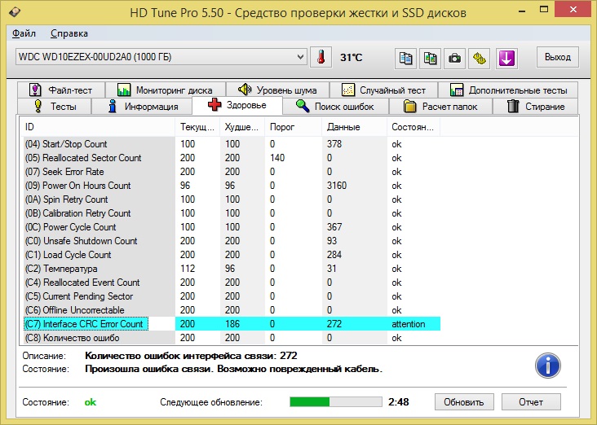Open the drive selection dropdown
The image size is (597, 425).
click(161, 57)
